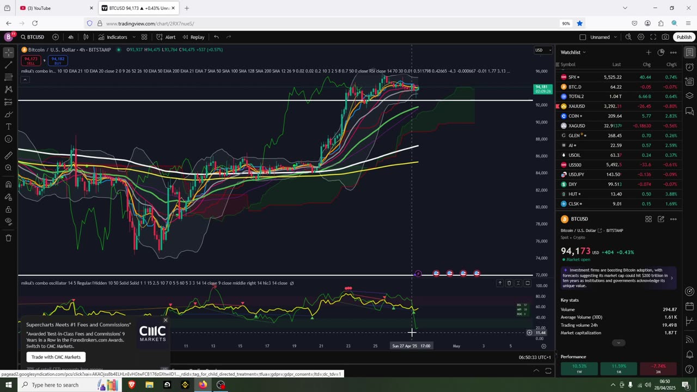The width and height of the screenshot is (697, 392).
Task: Select the brush drawing tool
Action: [8, 114]
